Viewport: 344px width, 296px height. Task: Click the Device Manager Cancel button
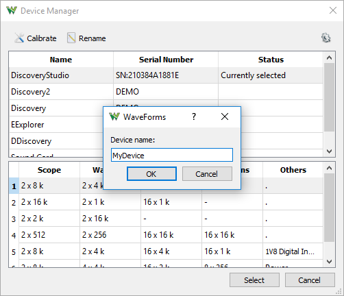(x=310, y=280)
